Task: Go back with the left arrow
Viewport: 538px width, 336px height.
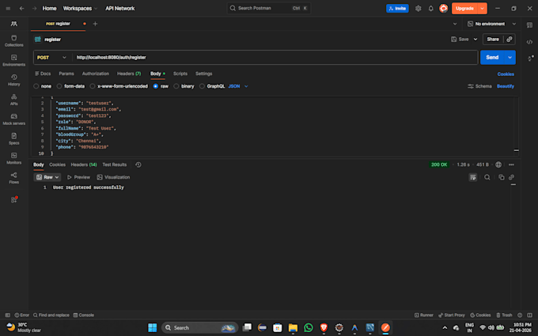Action: click(21, 8)
